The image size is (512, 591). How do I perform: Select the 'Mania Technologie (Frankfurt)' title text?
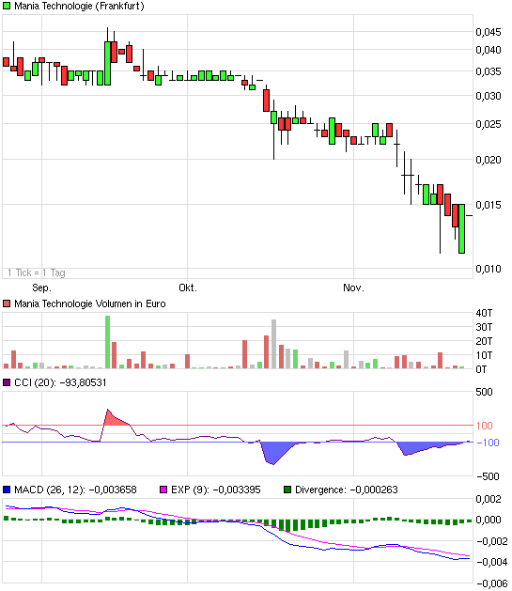(79, 6)
